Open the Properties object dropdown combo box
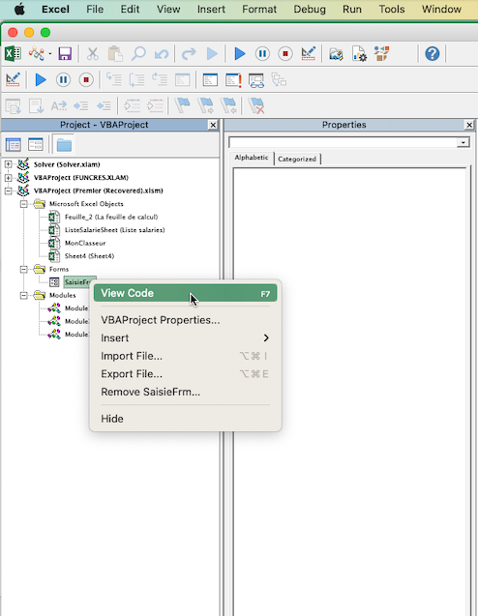478x616 pixels. pos(463,142)
